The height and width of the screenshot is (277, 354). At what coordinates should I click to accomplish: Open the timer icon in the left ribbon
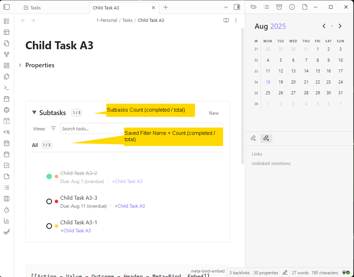(6, 209)
